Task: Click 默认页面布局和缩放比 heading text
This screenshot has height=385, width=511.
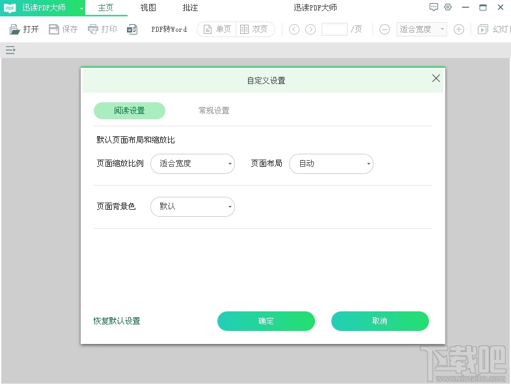Action: point(136,140)
